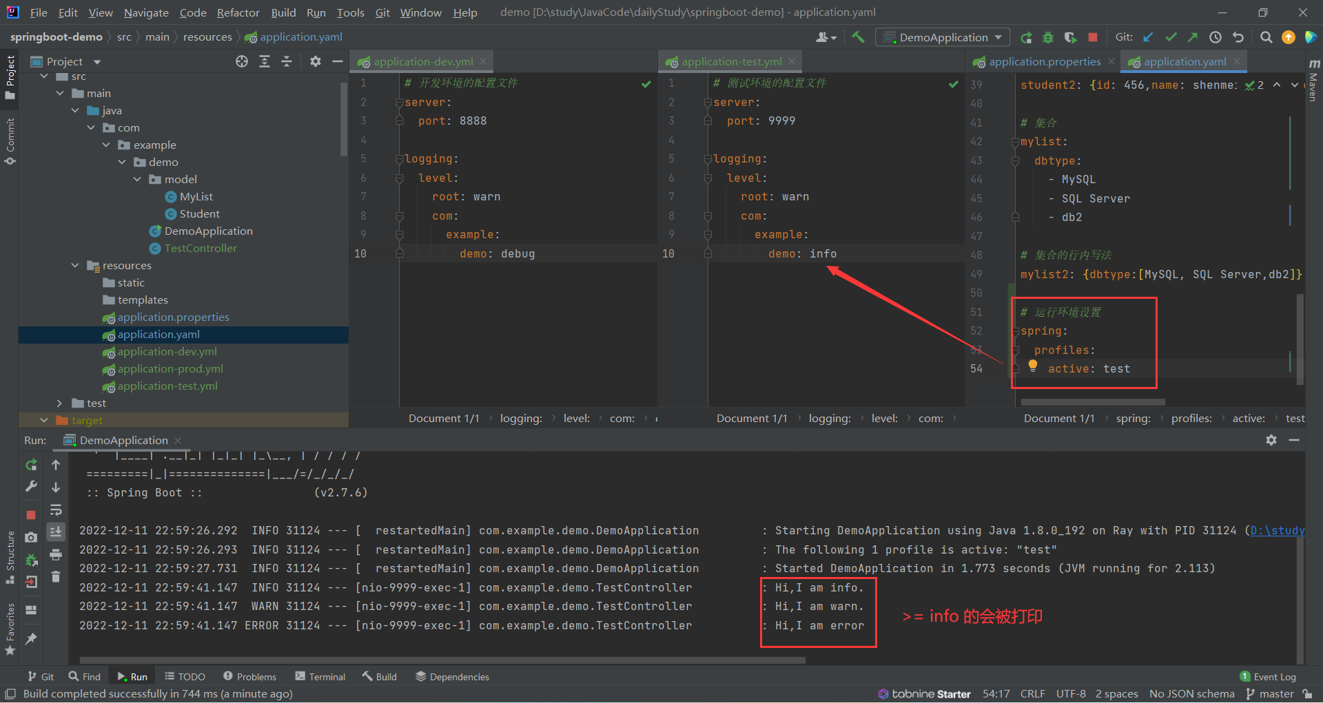The width and height of the screenshot is (1323, 703).
Task: Click the print icon in Run panel
Action: click(x=56, y=554)
